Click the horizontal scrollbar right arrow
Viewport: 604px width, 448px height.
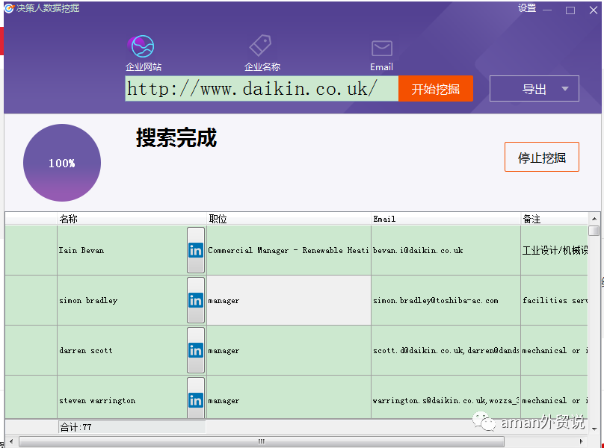[x=582, y=441]
